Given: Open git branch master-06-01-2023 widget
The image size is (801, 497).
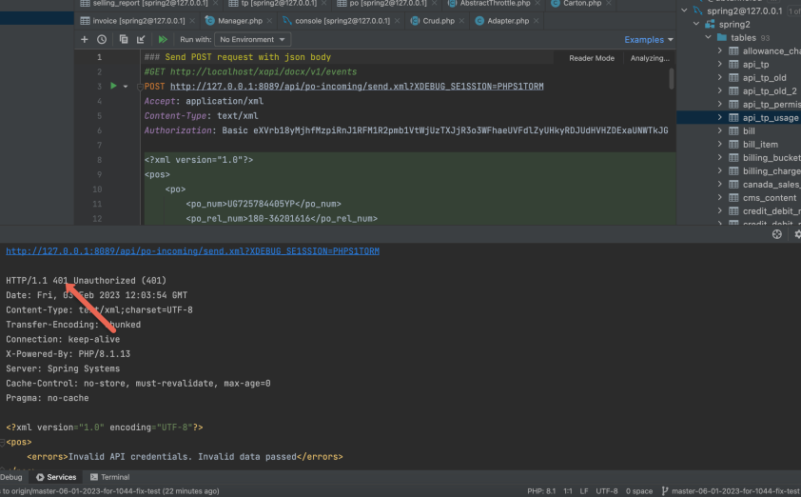Looking at the screenshot, I should coord(731,491).
